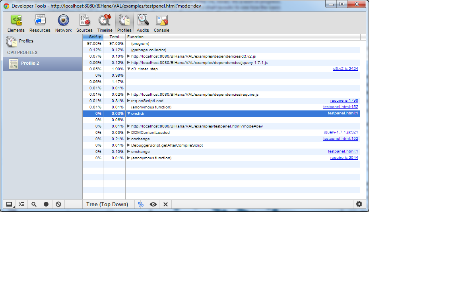Expand onchange row linked to testpanel.html:152
The image size is (458, 286).
pyautogui.click(x=128, y=139)
